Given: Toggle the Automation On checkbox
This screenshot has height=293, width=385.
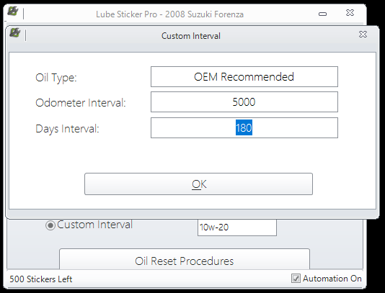Looking at the screenshot, I should [296, 279].
